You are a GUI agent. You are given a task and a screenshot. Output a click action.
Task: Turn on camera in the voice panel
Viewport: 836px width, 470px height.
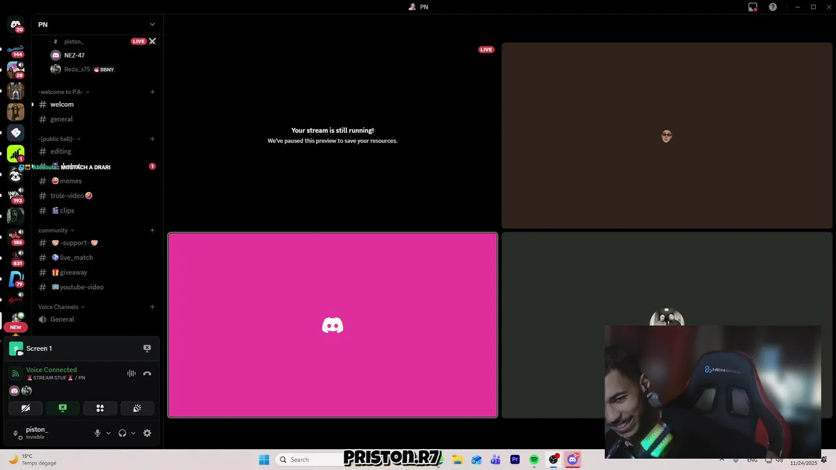point(25,408)
